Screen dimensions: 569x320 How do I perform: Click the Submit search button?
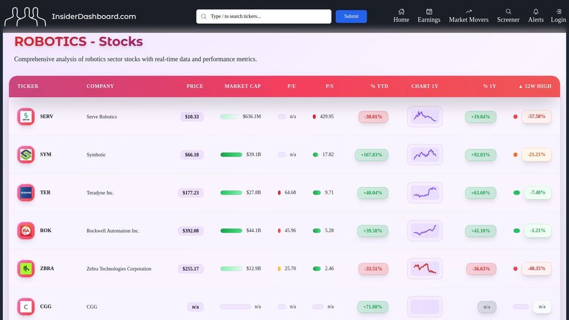(x=351, y=16)
